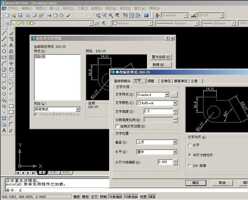Open the 列出 所有样式 dropdown

click(78, 109)
